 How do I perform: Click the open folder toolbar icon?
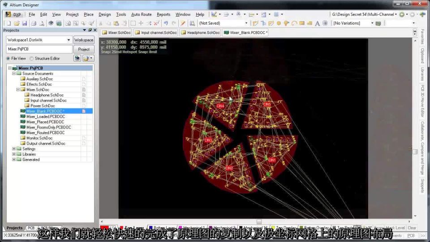(17, 23)
